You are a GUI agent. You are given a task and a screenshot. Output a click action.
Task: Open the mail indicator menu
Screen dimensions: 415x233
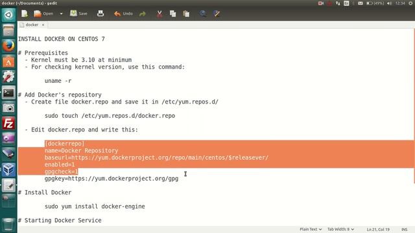click(x=361, y=3)
